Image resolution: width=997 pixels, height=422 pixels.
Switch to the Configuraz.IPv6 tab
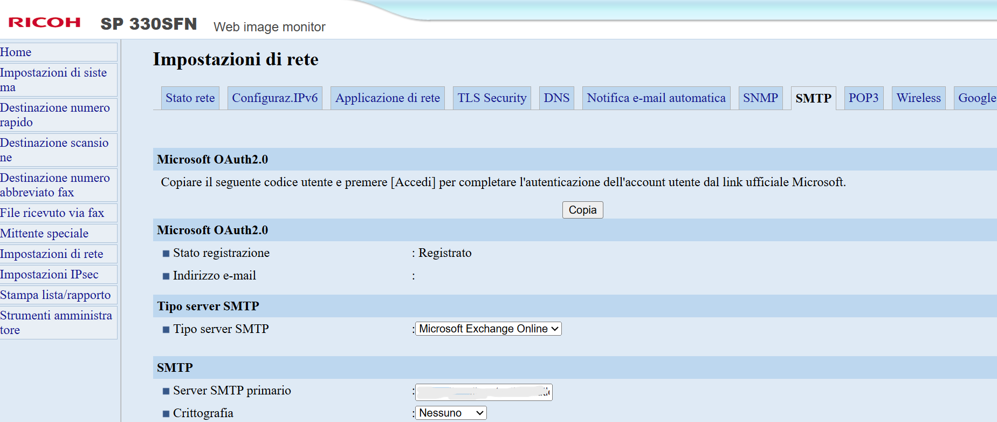[275, 98]
